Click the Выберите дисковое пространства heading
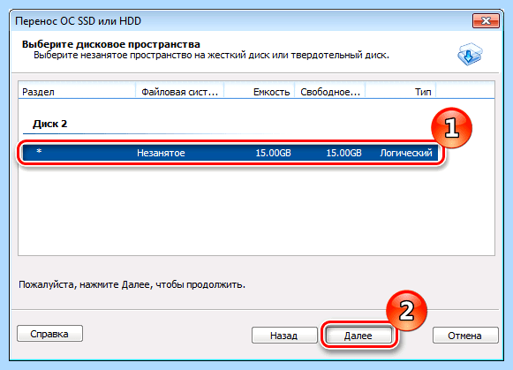The image size is (513, 370). pyautogui.click(x=111, y=44)
